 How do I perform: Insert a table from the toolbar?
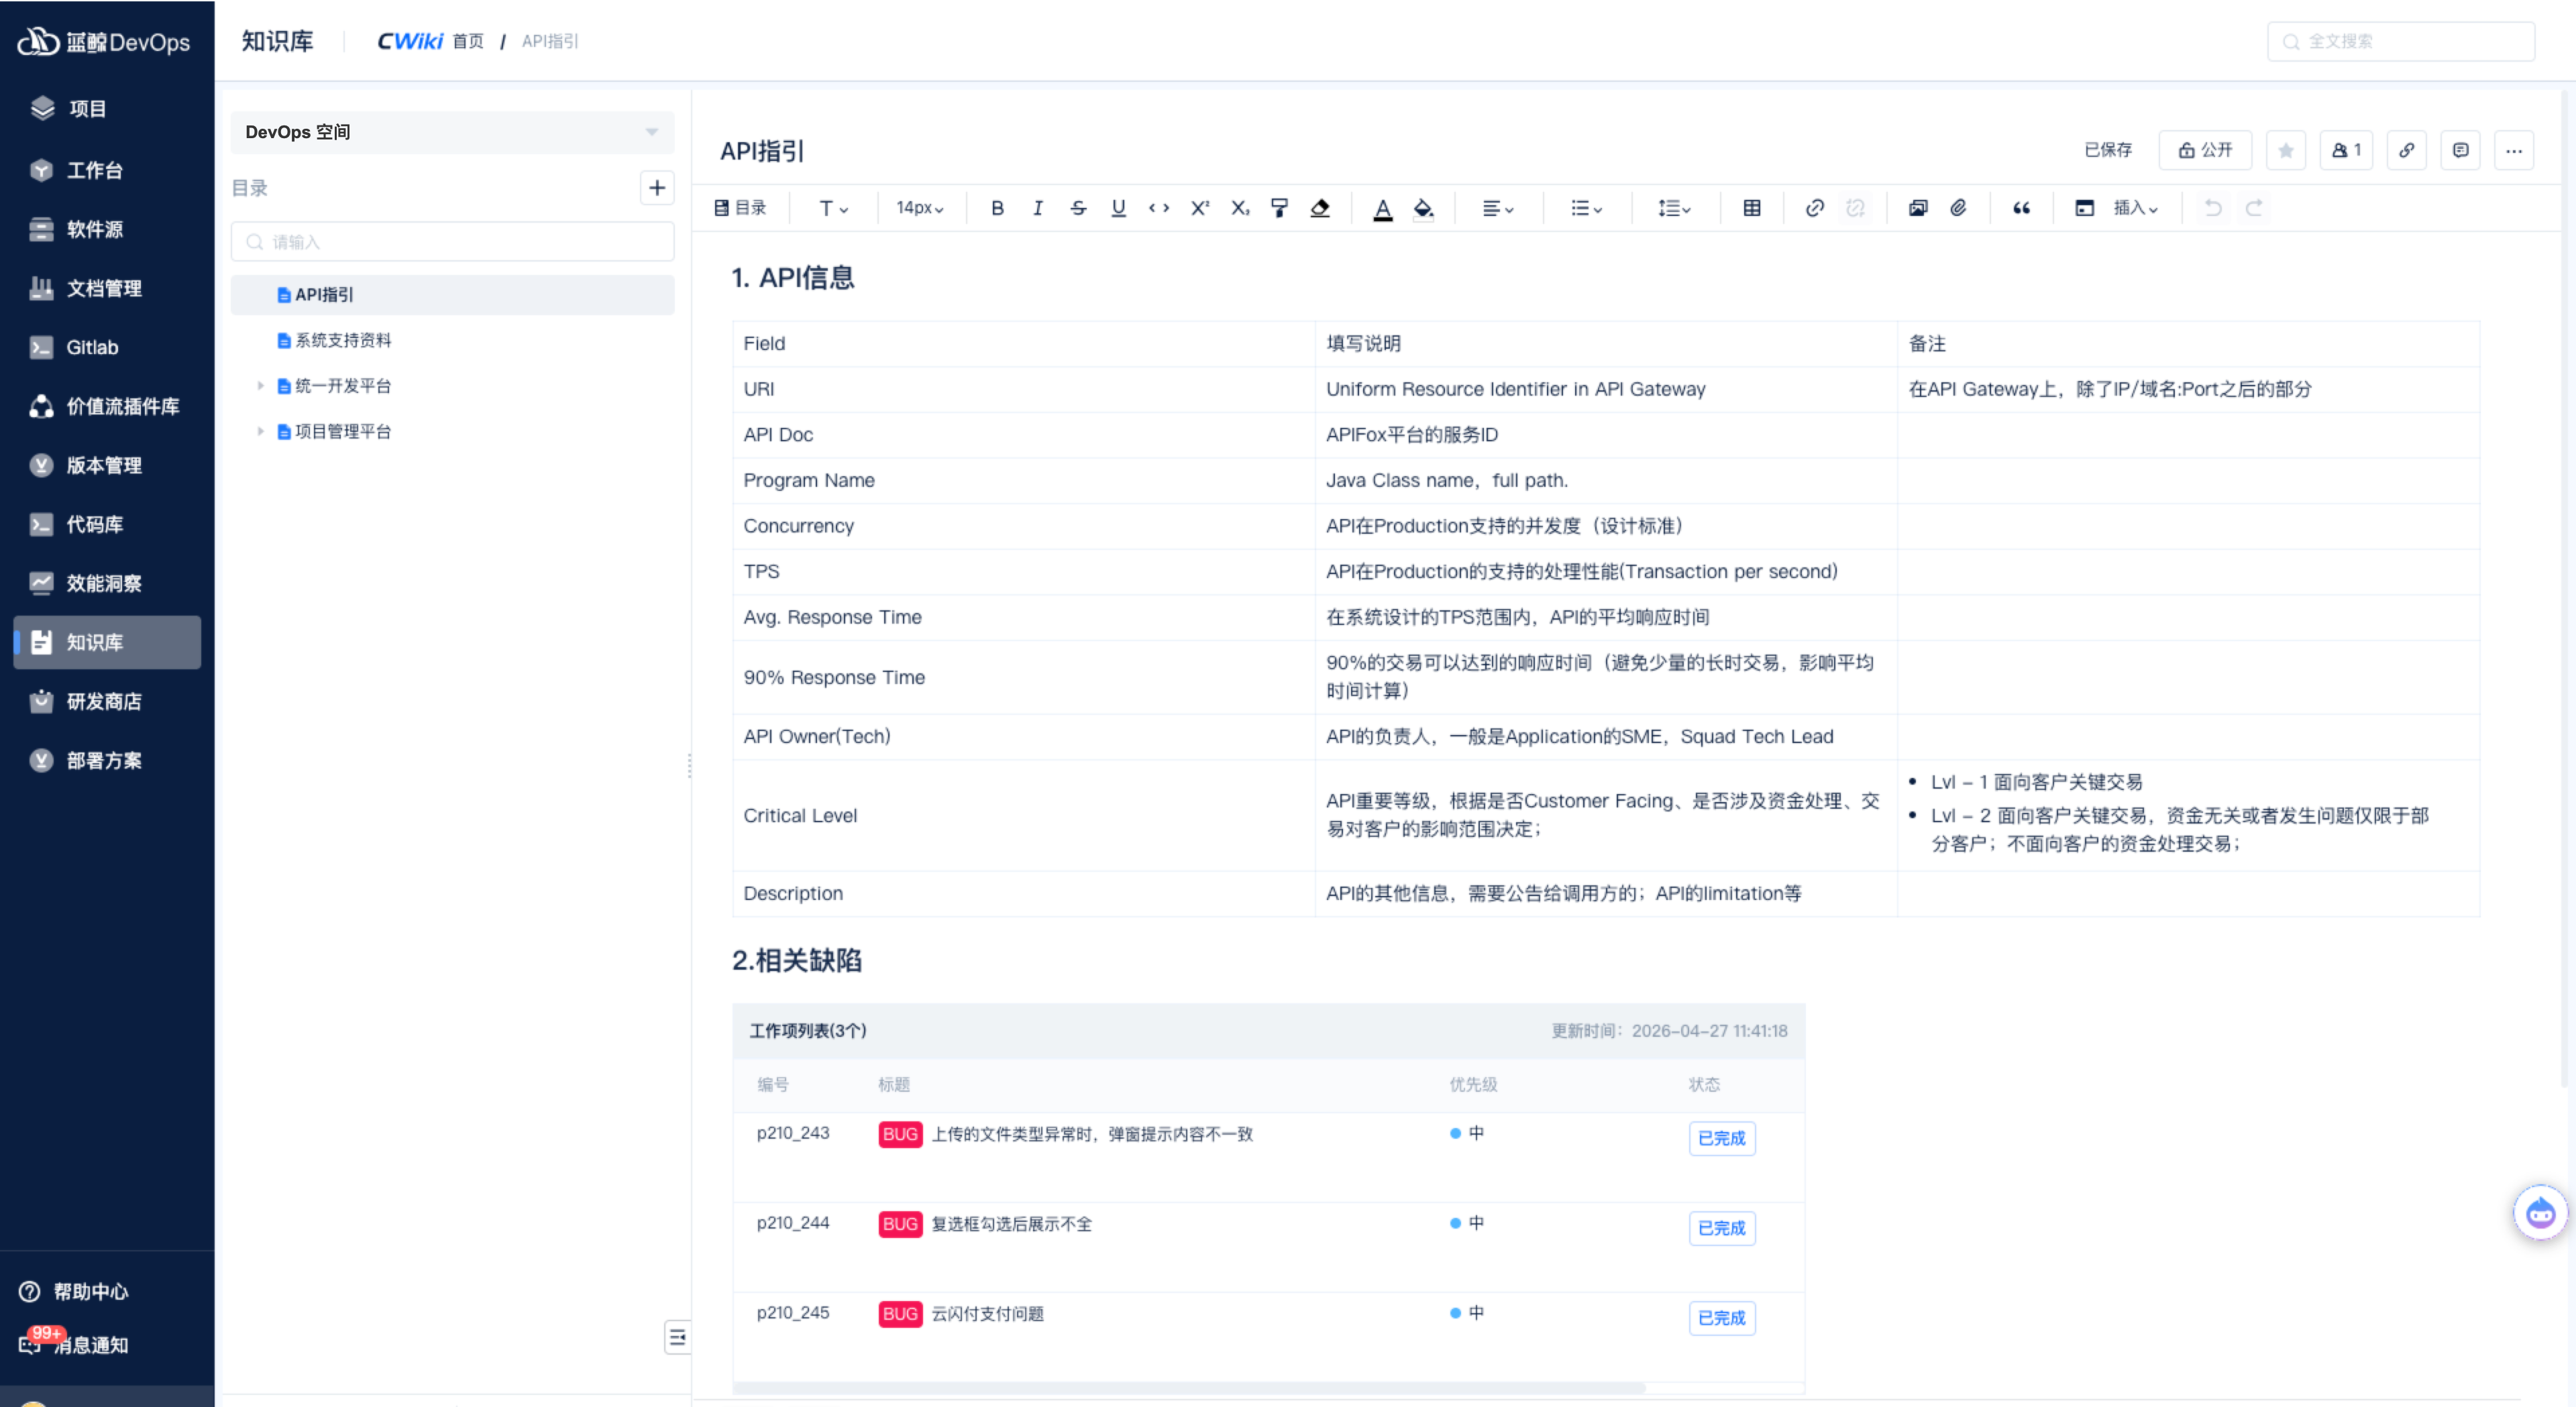coord(1752,208)
